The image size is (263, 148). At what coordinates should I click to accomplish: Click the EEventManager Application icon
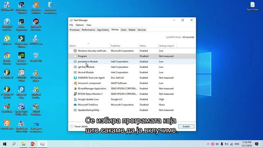point(75,88)
